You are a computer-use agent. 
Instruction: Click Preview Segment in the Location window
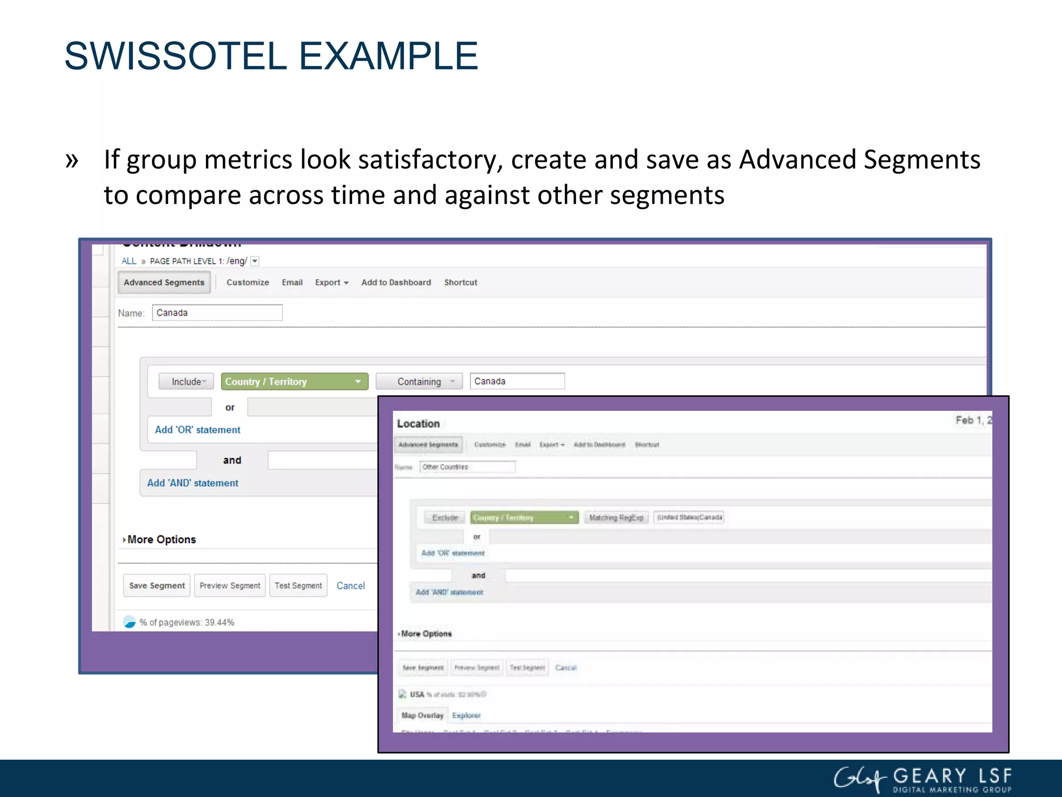[x=477, y=668]
